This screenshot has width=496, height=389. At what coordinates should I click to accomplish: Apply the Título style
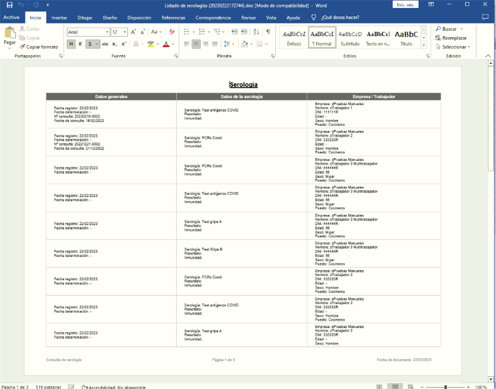click(x=406, y=38)
